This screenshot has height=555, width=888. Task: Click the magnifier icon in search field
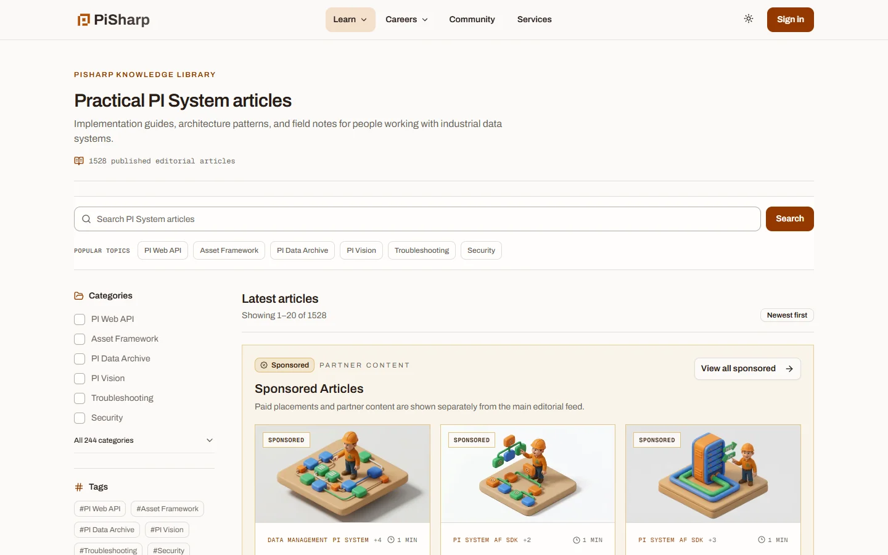[x=86, y=219]
